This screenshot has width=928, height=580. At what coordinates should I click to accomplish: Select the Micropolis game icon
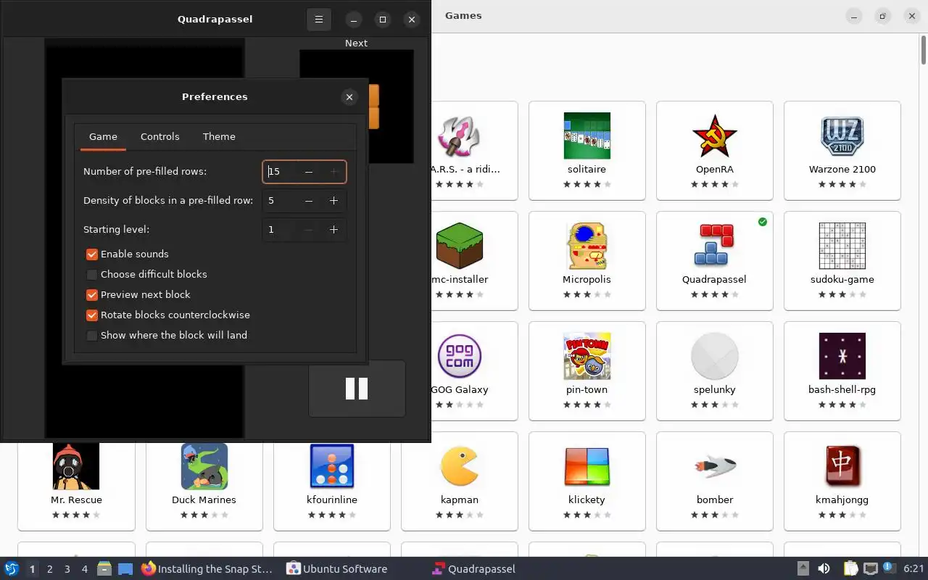tap(587, 246)
